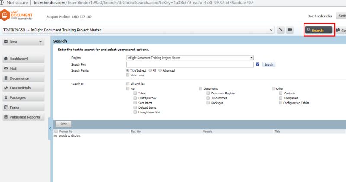Check the Transmittals search-in checkbox
This screenshot has width=346, height=182.
click(208, 98)
